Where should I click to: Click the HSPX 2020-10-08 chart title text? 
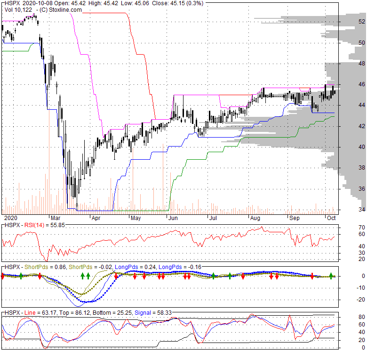(x=29, y=3)
